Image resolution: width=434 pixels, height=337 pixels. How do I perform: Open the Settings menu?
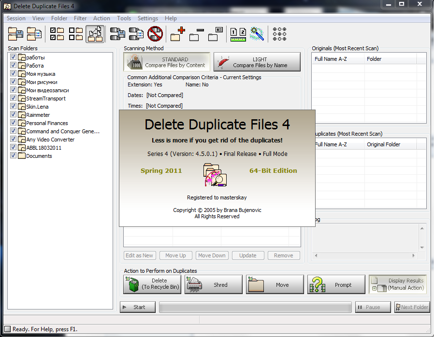148,18
